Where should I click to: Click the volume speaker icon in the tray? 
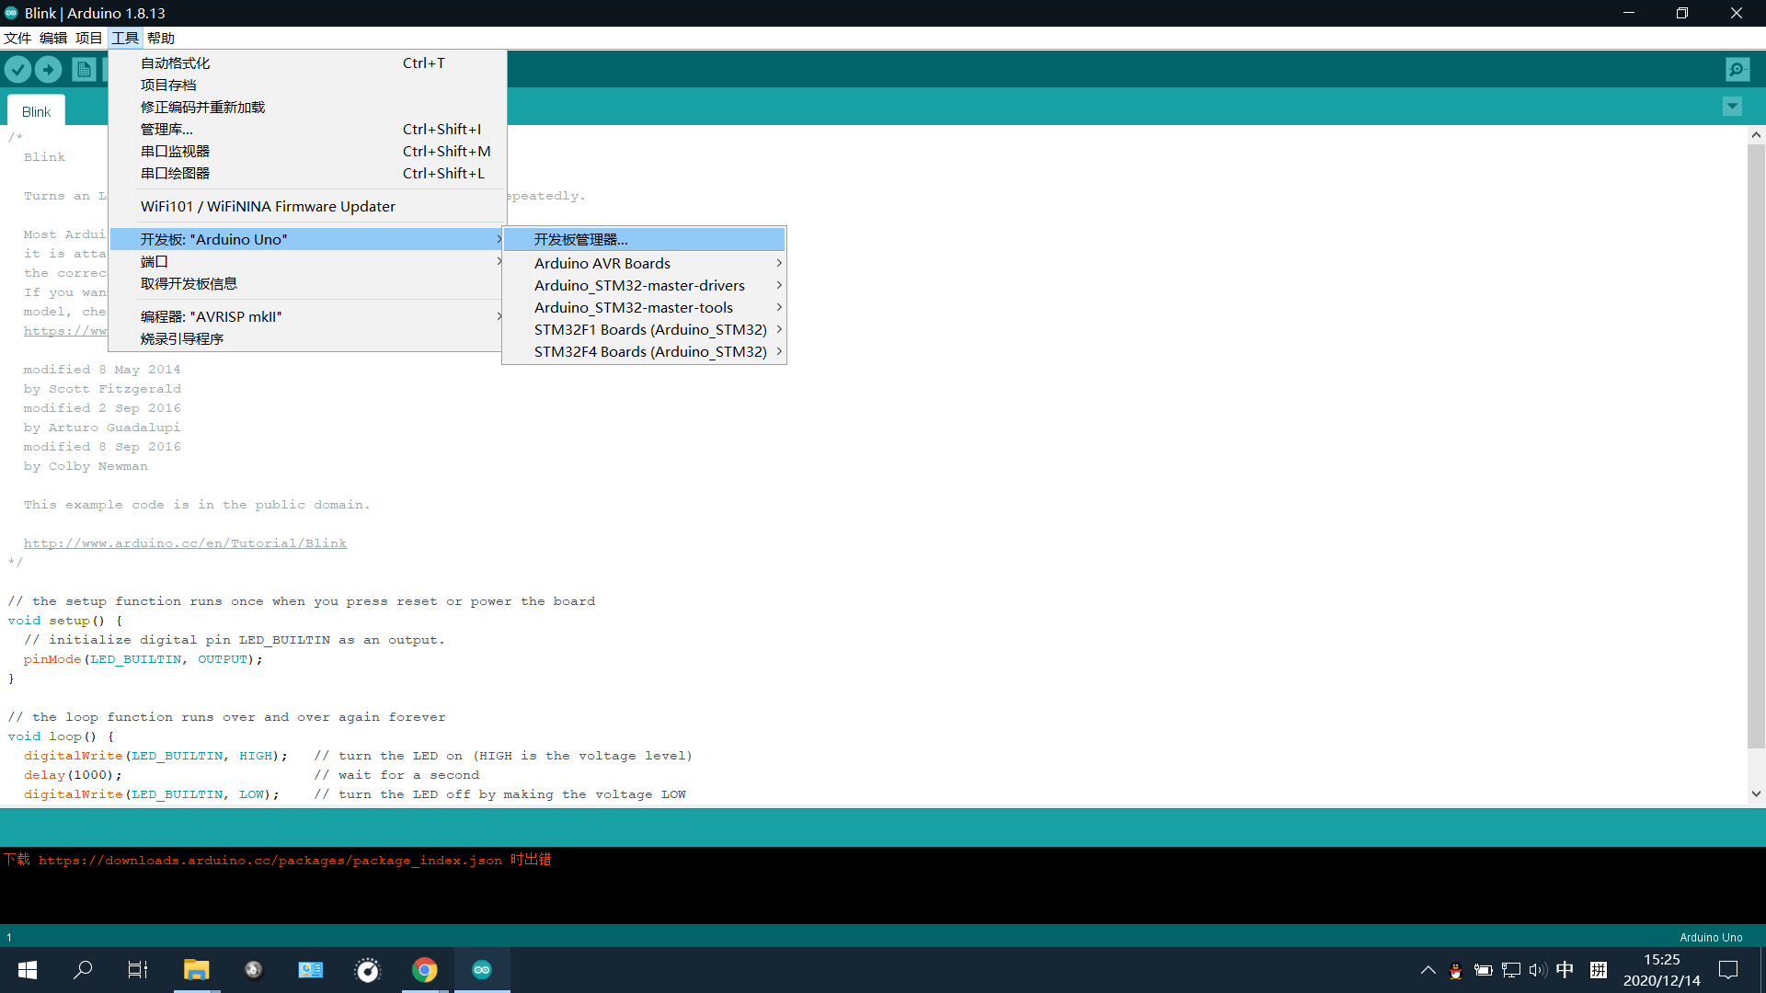click(1539, 969)
